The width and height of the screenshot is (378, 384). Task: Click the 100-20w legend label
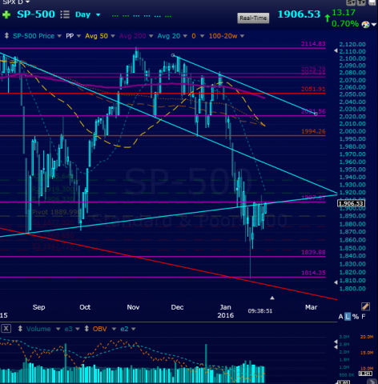(223, 36)
